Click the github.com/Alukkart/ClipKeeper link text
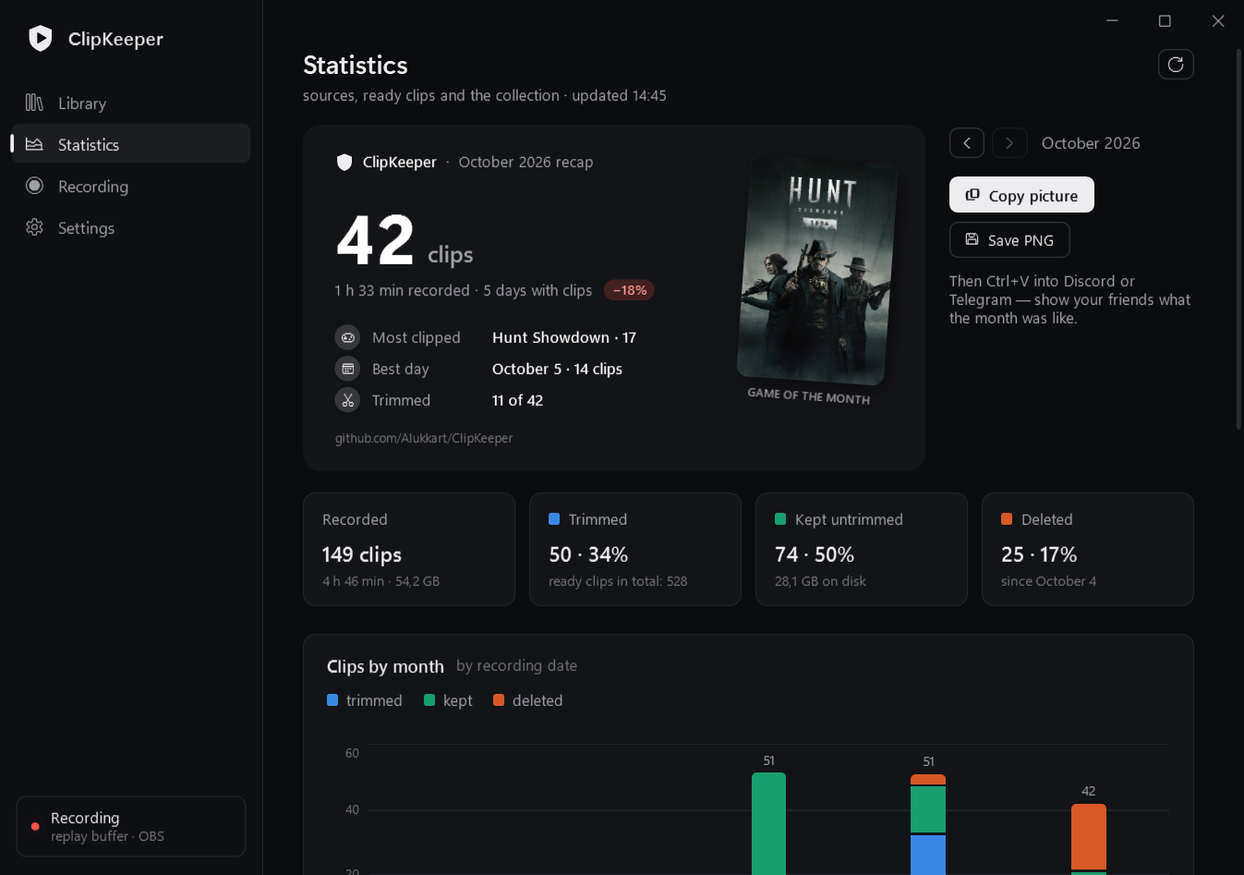 (423, 438)
